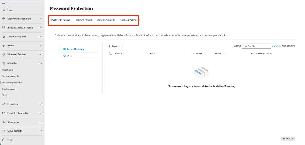Click the Home house icon
The image size is (305, 145).
pyautogui.click(x=4, y=10)
